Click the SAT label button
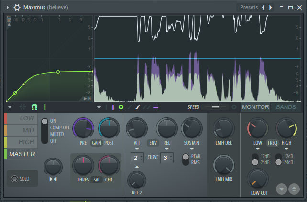This screenshot has width=307, height=202. (96, 180)
